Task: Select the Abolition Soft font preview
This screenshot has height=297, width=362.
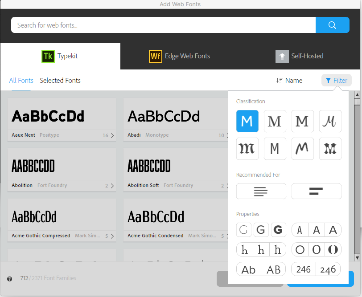Action: [149, 166]
